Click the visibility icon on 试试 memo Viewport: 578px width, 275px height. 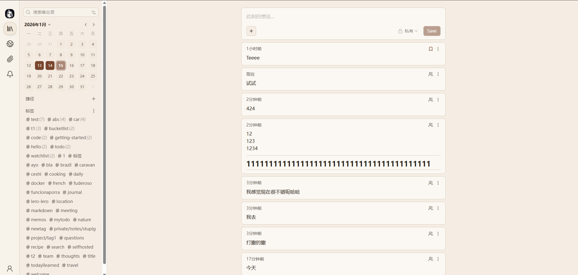tap(430, 74)
